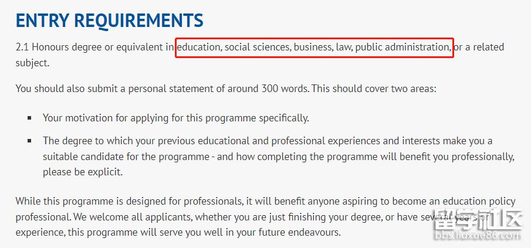531x248 pixels.
Task: Click the 留学社区 watermark logo
Action: pos(477,220)
